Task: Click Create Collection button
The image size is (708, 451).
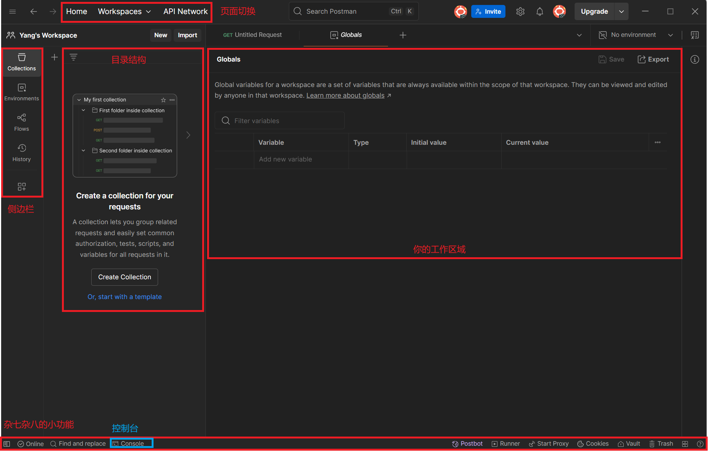Action: point(125,277)
